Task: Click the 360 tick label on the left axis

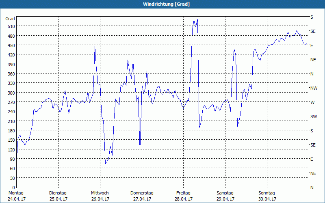Action: click(11, 74)
